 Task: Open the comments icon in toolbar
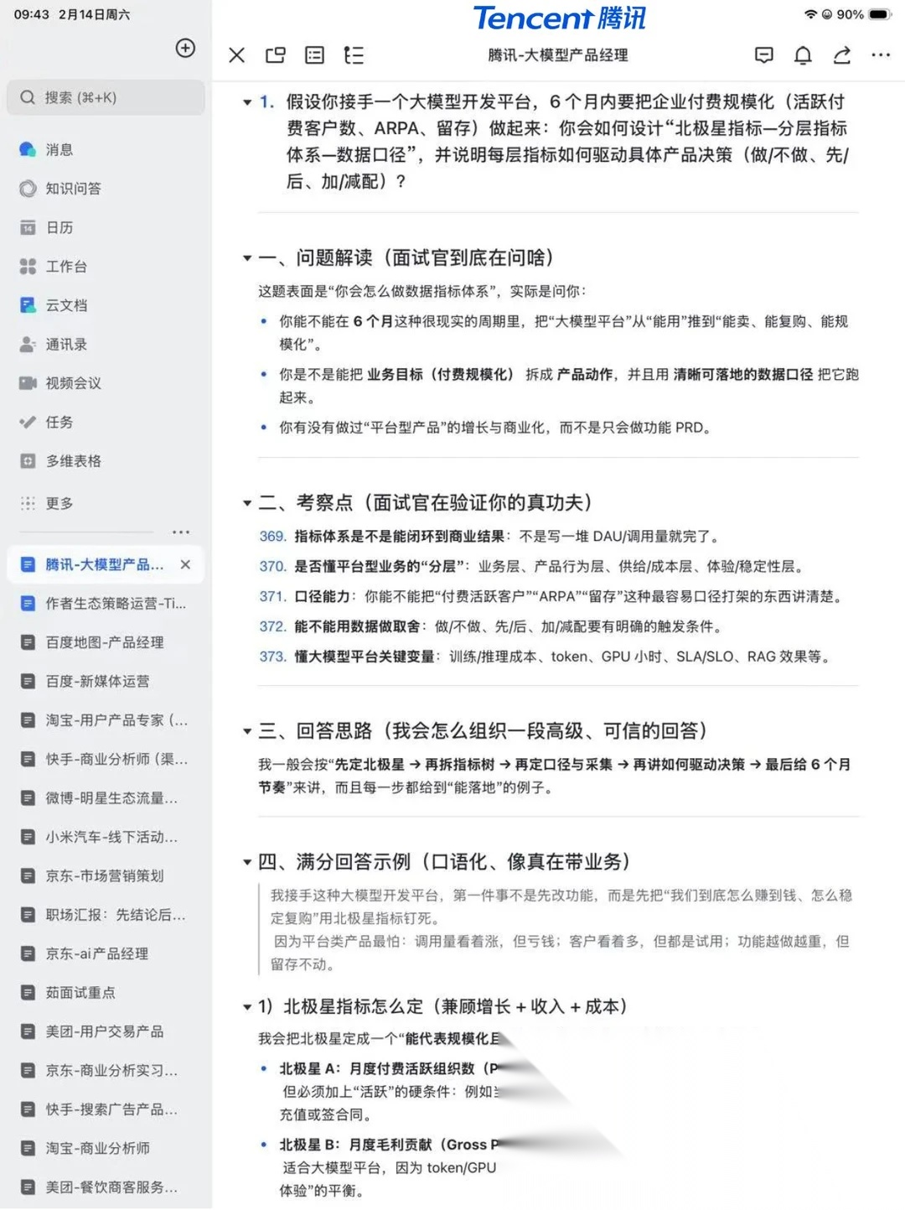click(x=764, y=55)
